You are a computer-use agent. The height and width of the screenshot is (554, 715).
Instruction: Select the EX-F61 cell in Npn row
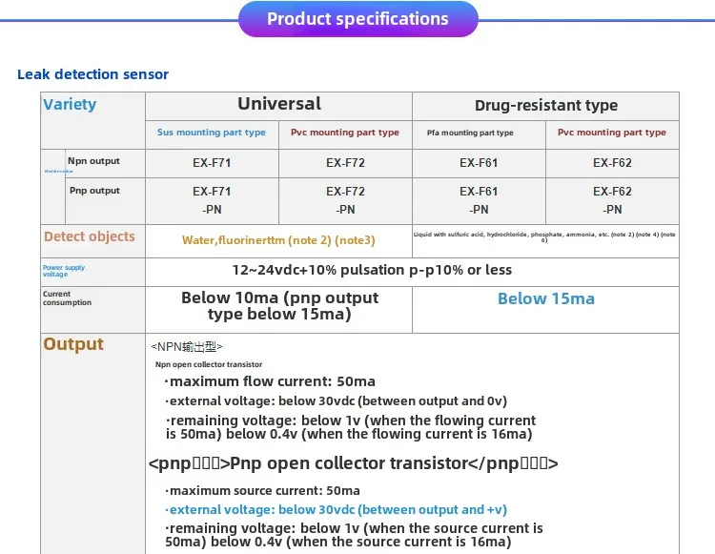[479, 163]
